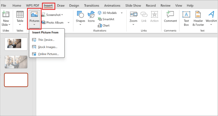Image resolution: width=218 pixels, height=116 pixels.
Task: Click the WordArt icon
Action: pyautogui.click(x=211, y=14)
